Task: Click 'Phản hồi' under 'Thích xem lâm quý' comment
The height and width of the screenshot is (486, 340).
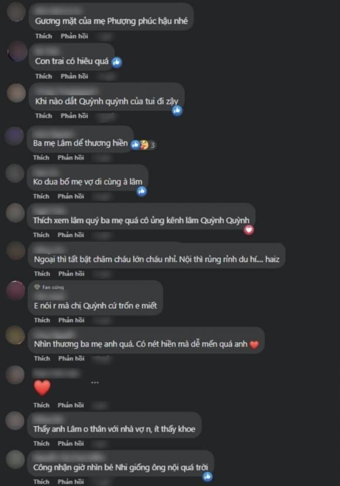Action: (x=70, y=235)
